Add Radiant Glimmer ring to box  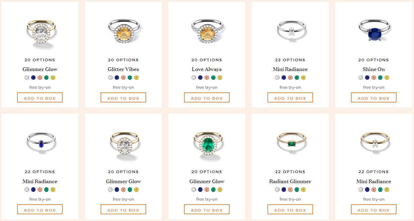[x=290, y=210]
